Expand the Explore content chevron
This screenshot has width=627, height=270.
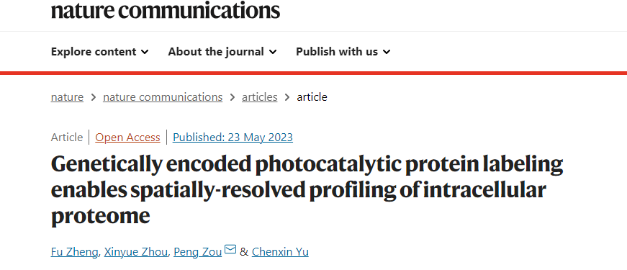point(145,52)
